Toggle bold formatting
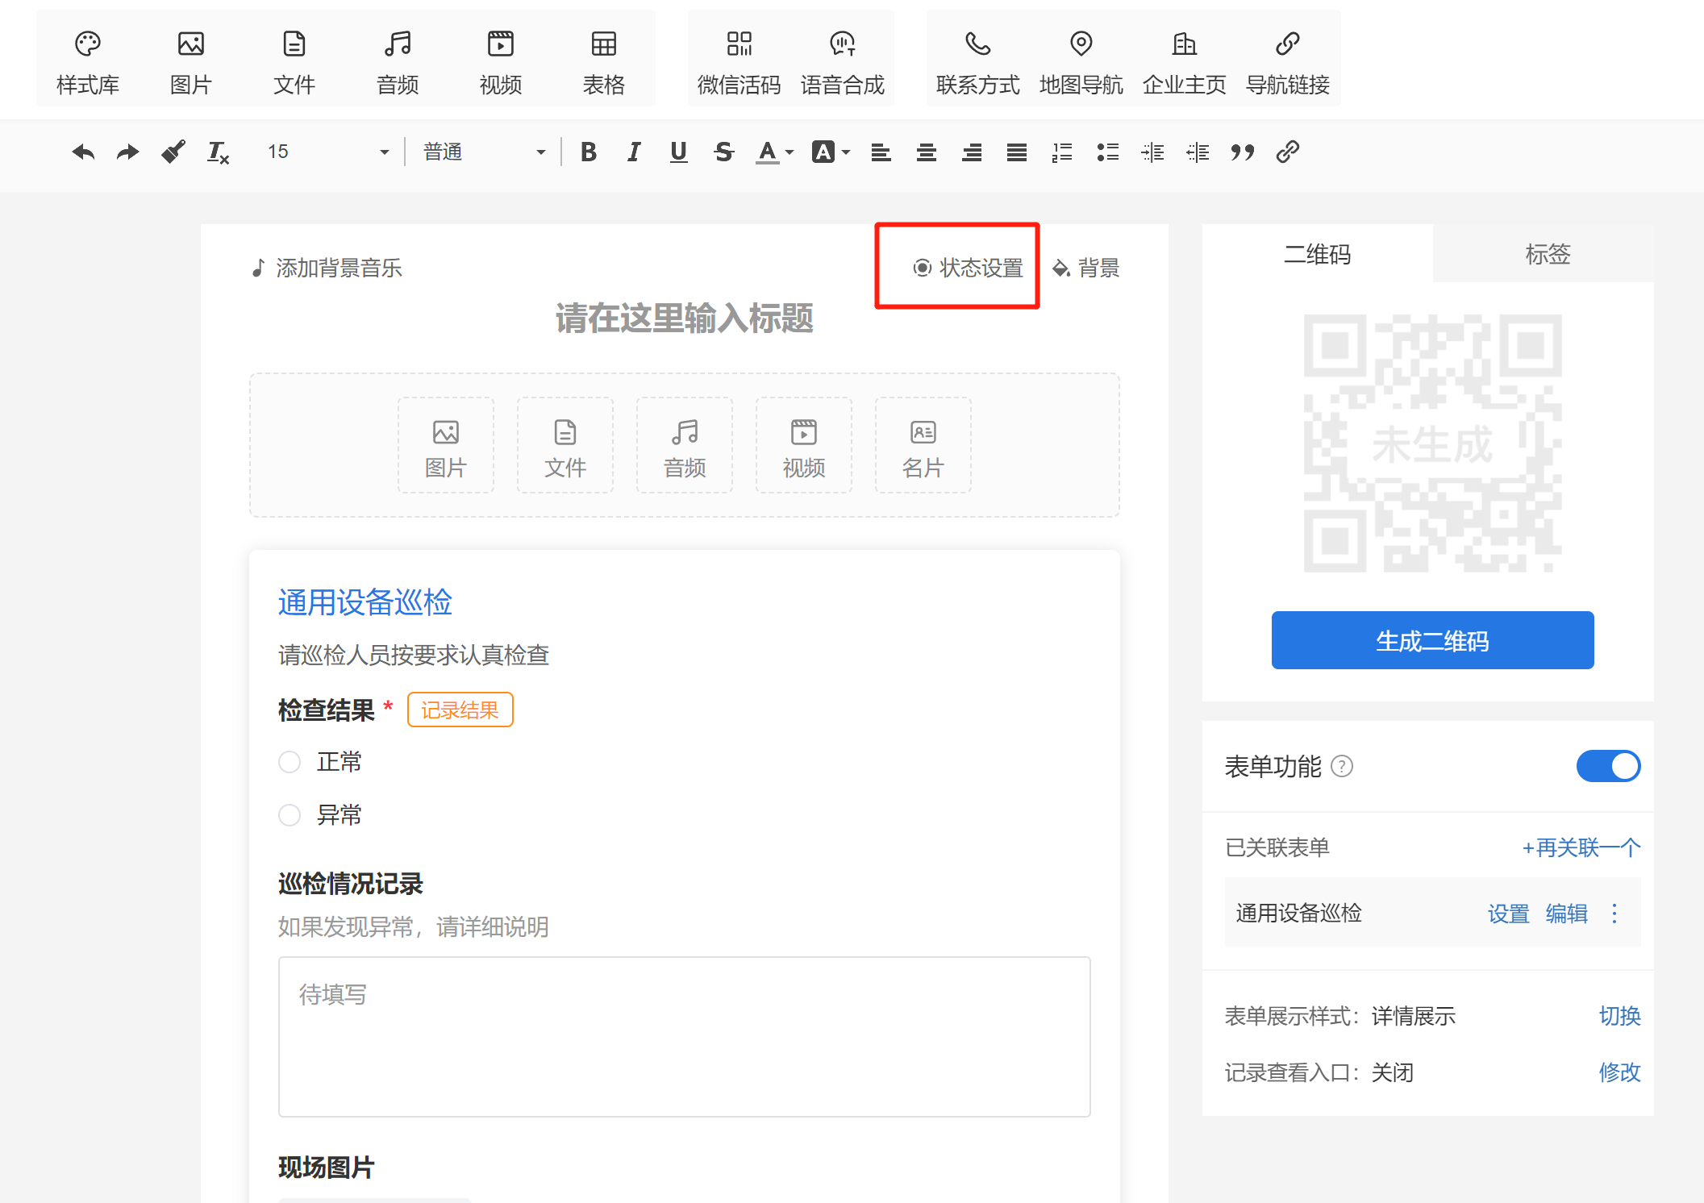The height and width of the screenshot is (1203, 1704). [589, 152]
